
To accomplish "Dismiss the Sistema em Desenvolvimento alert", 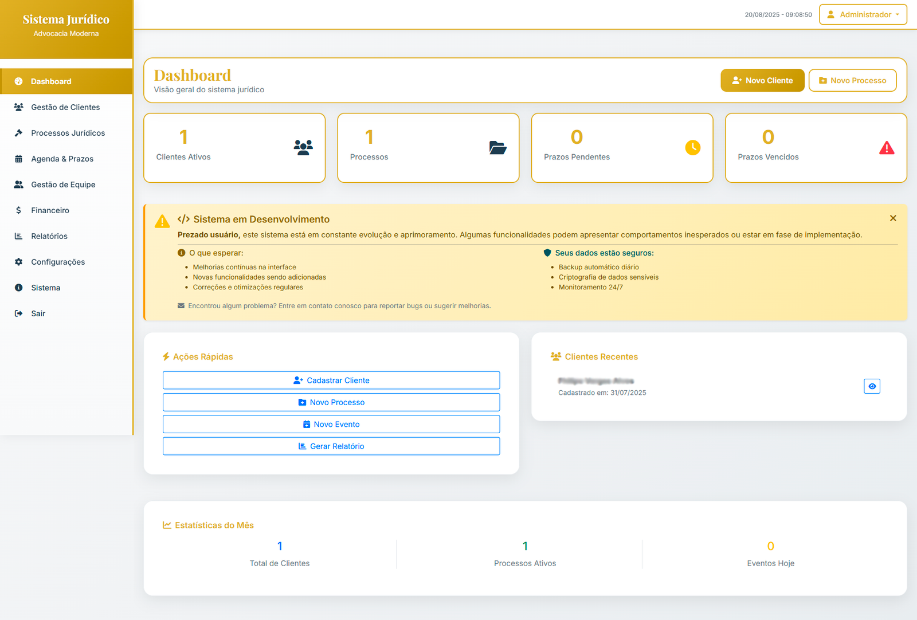I will [x=892, y=218].
